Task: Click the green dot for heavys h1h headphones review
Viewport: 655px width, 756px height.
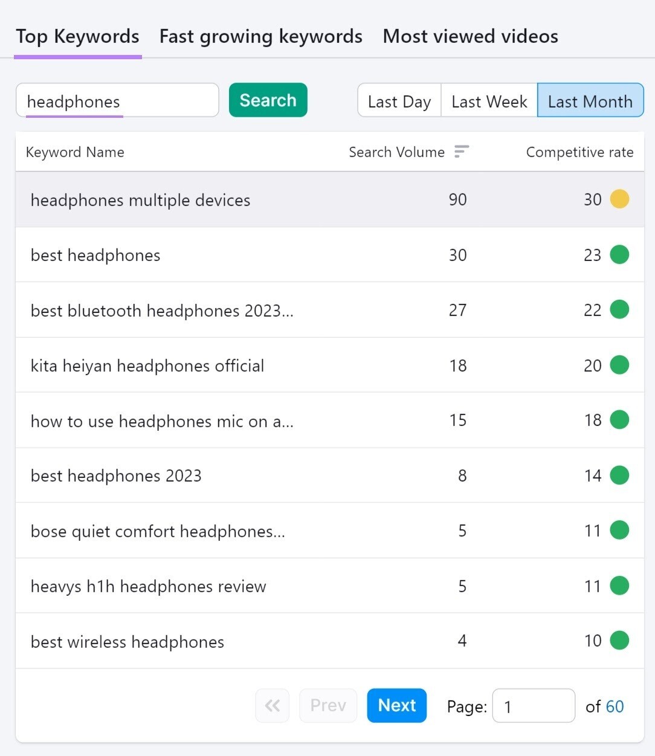Action: tap(619, 586)
